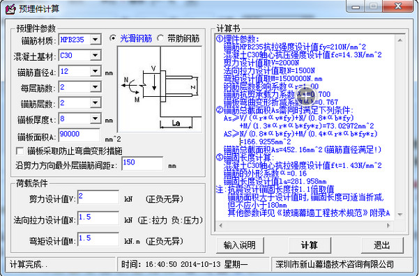Open 锚筋材质 HPB235 dropdown
The width and height of the screenshot is (419, 276).
[x=96, y=40]
